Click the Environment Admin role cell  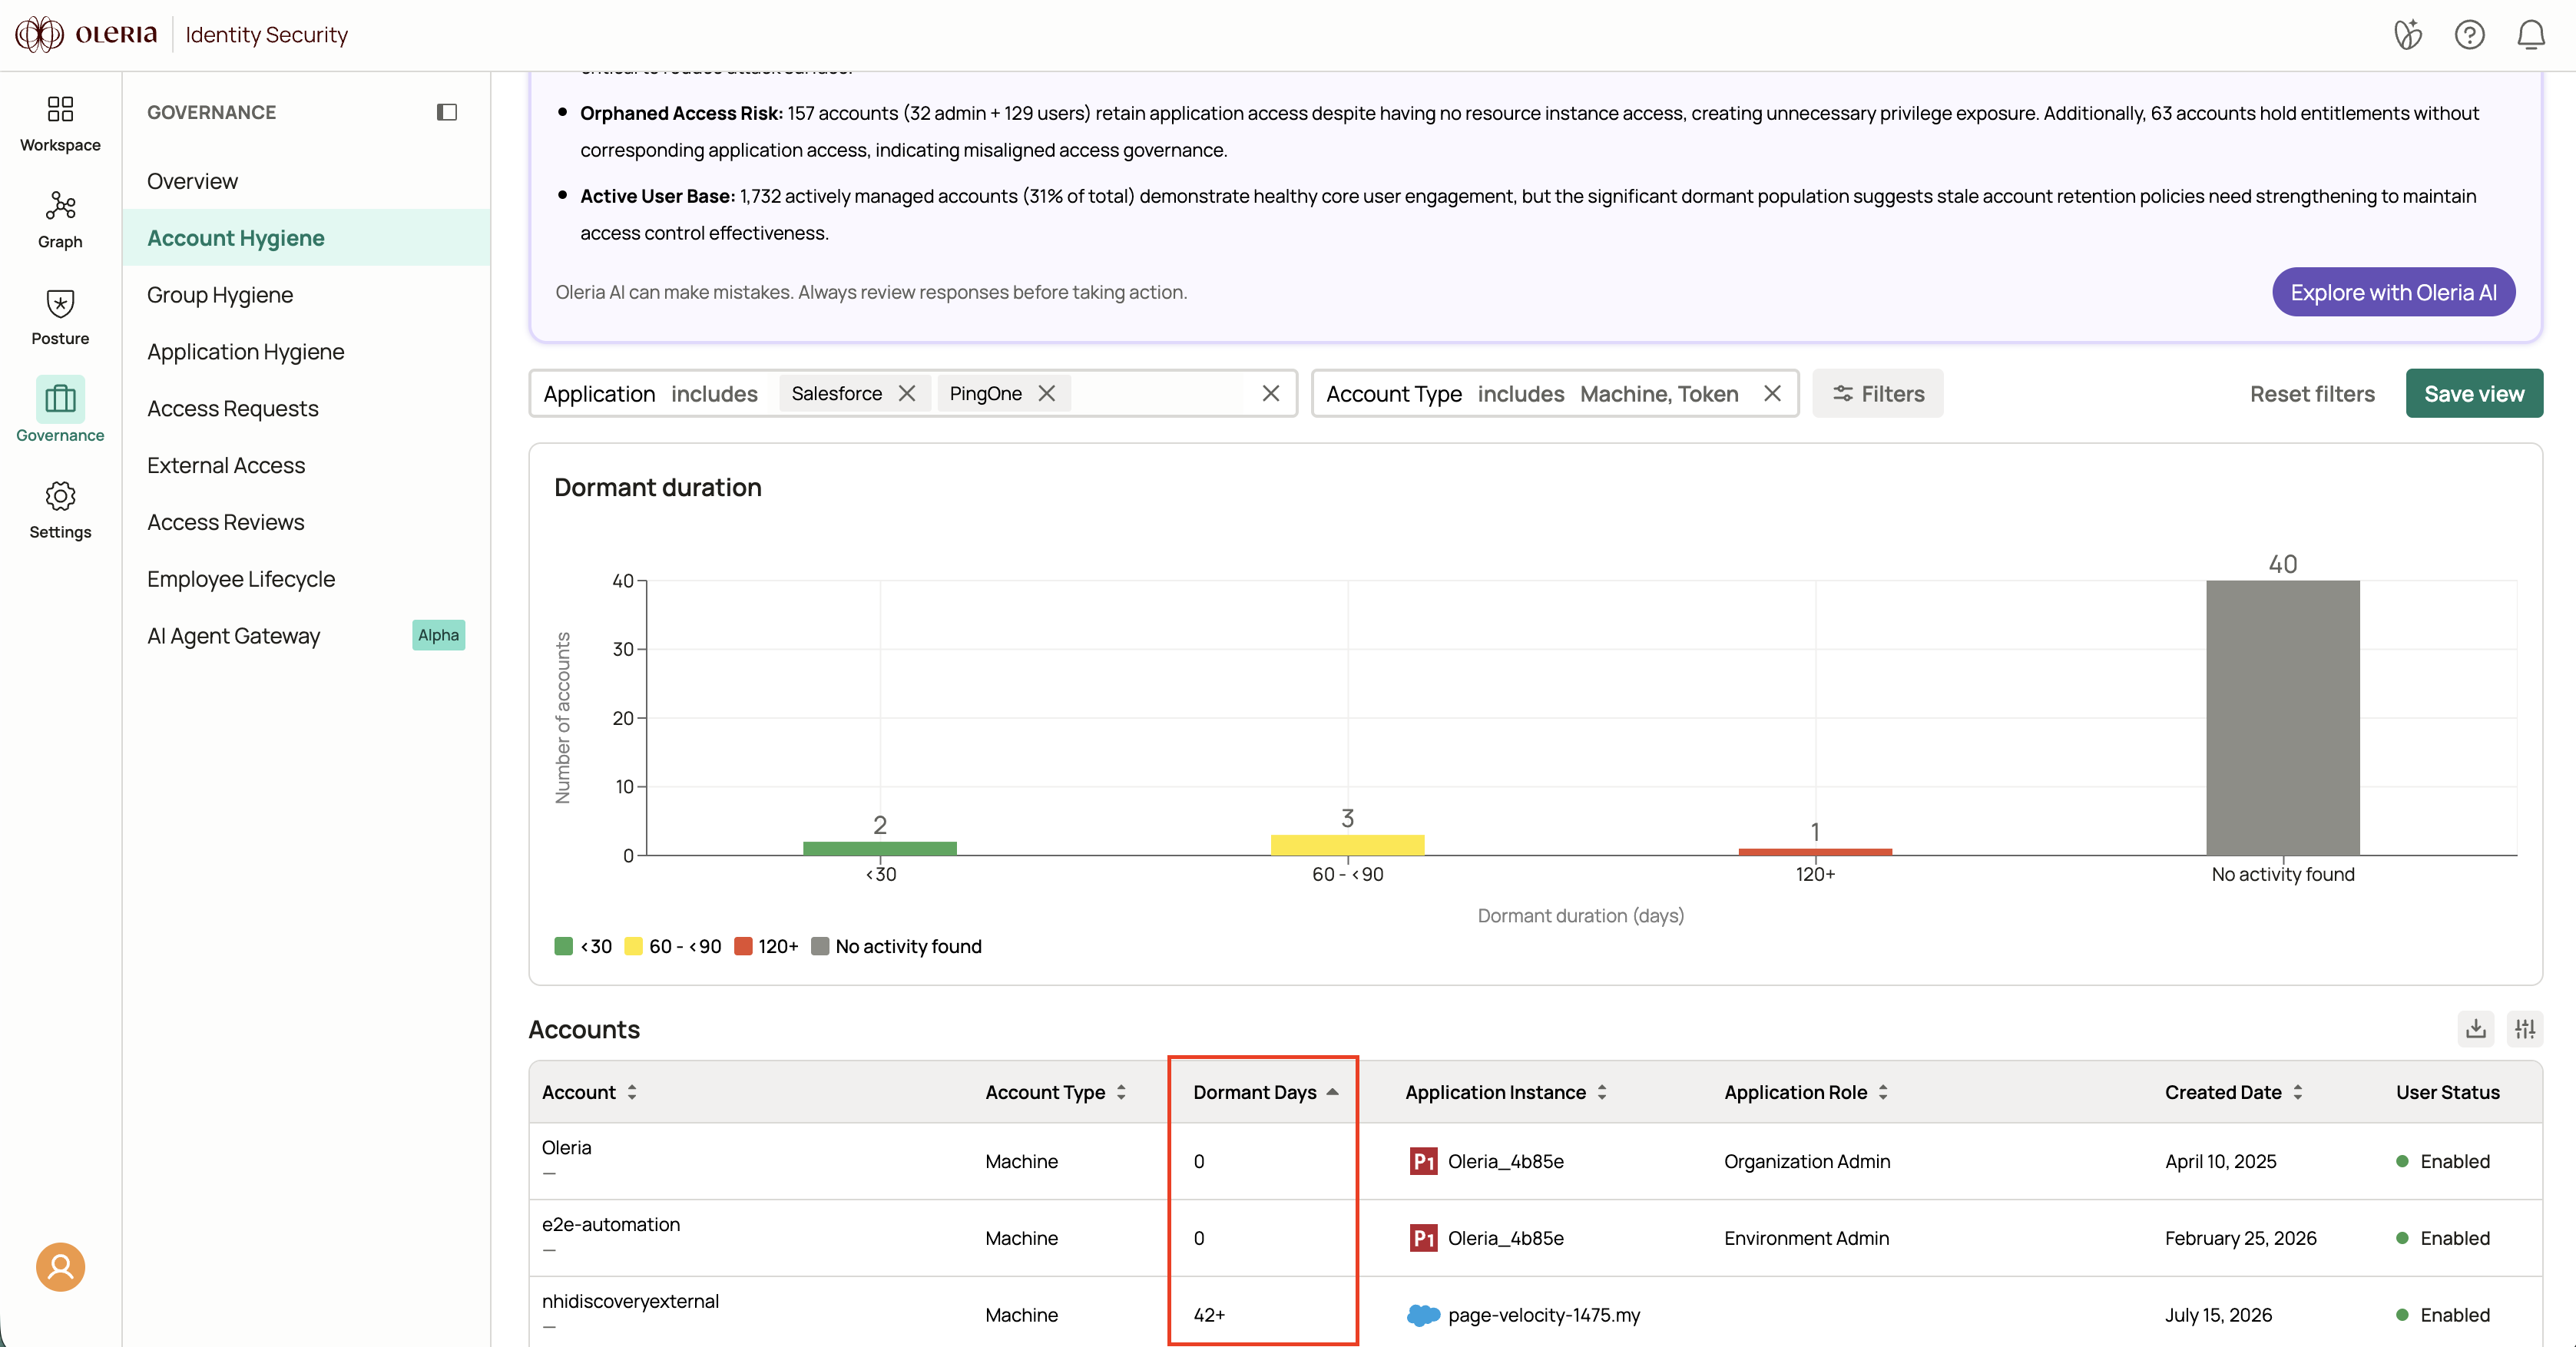[x=1806, y=1238]
